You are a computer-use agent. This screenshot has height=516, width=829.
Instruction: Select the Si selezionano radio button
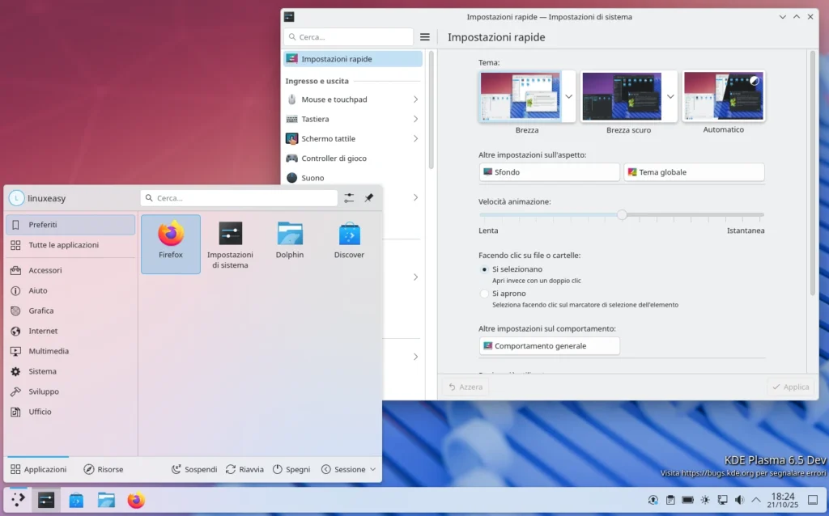tap(483, 269)
